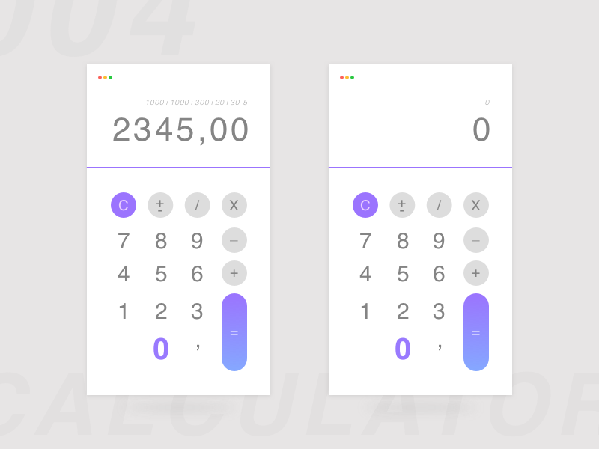Click the addition operator circle
Viewport: 599px width, 449px height.
[x=234, y=273]
